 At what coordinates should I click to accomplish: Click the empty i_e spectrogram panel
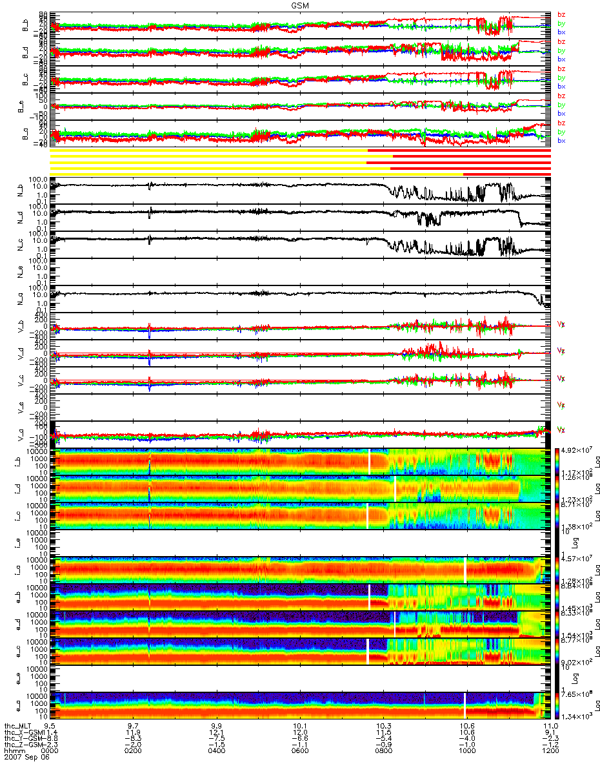[301, 542]
